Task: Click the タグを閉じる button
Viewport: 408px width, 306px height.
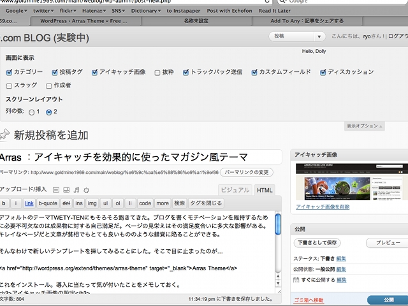Action: tap(206, 203)
